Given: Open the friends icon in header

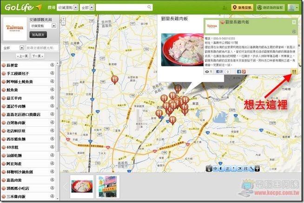Looking at the screenshot, I should tap(225, 8).
